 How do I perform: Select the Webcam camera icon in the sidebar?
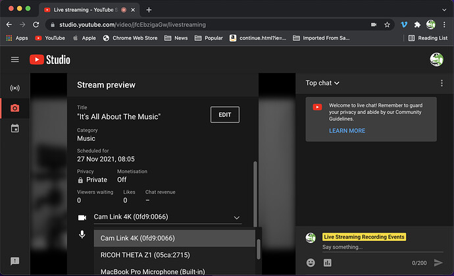(14, 108)
